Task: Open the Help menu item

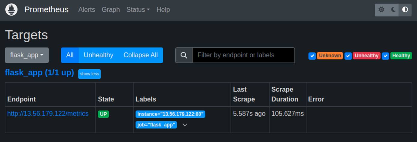Action: click(x=163, y=10)
